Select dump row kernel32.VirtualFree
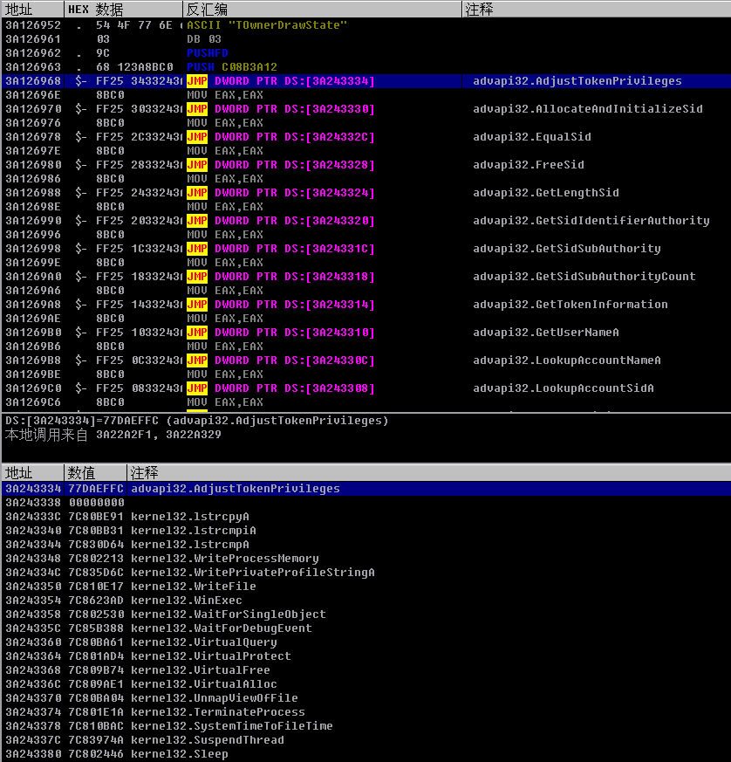 366,670
